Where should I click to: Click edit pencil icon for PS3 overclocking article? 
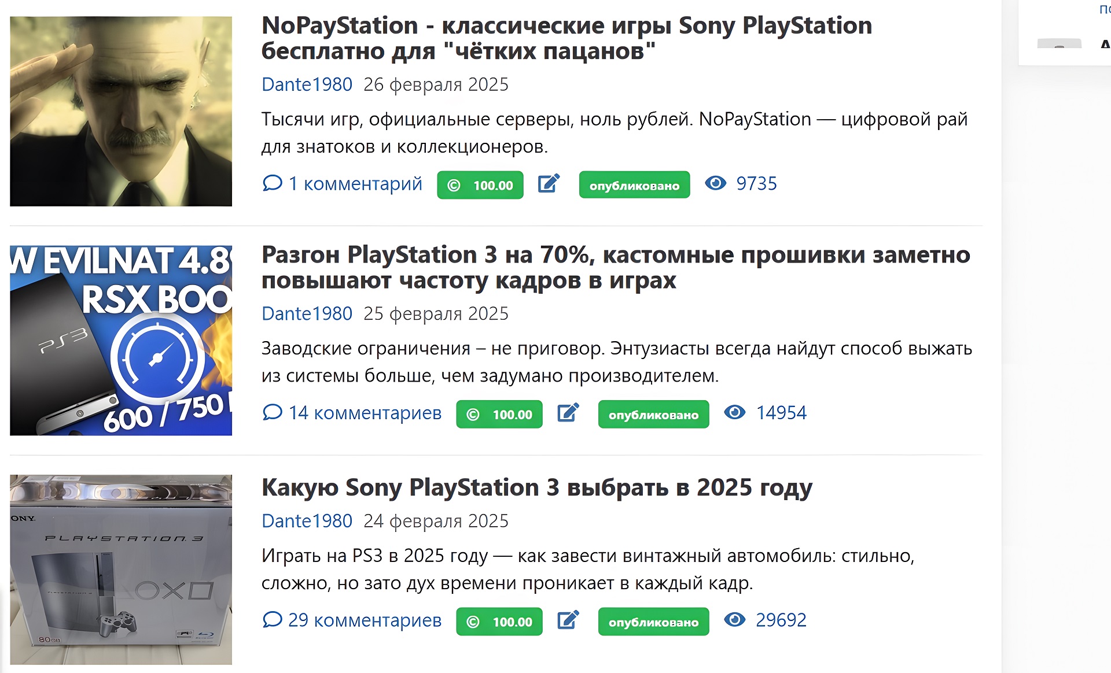568,413
